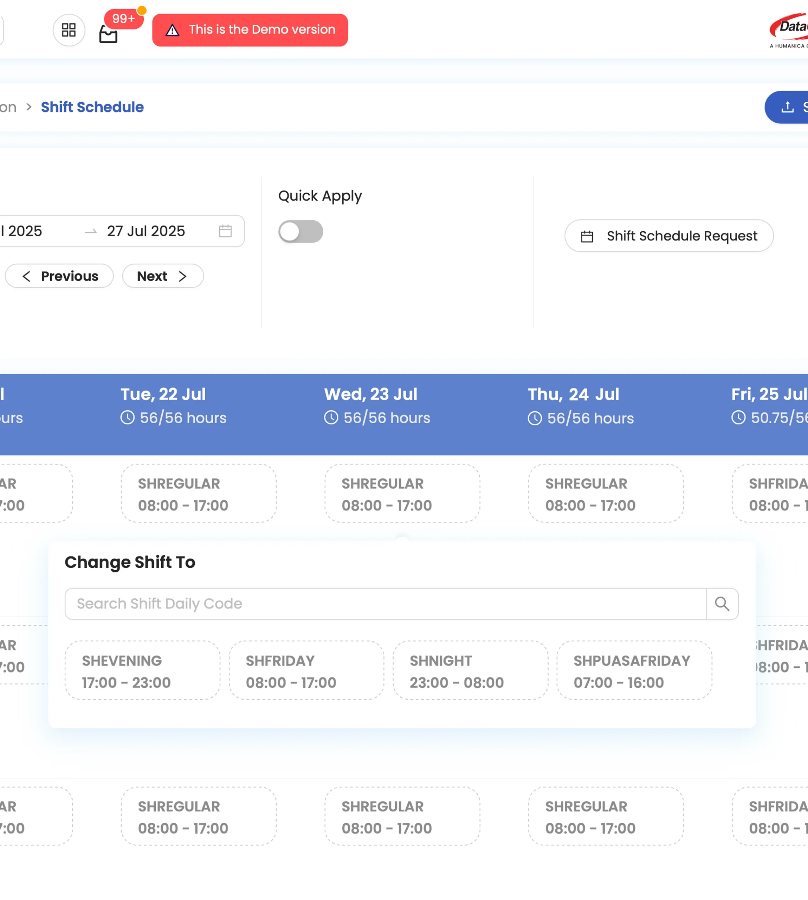Screen dimensions: 808x900
Task: Click the 99+ notification badge
Action: point(124,19)
